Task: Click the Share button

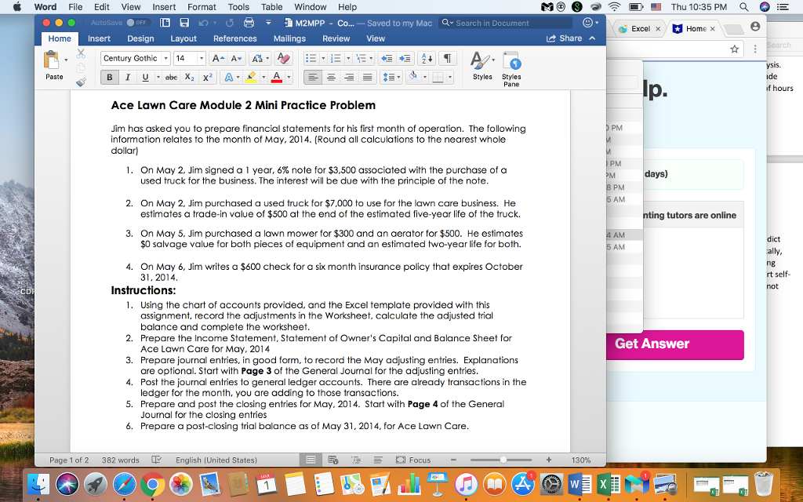Action: 564,38
